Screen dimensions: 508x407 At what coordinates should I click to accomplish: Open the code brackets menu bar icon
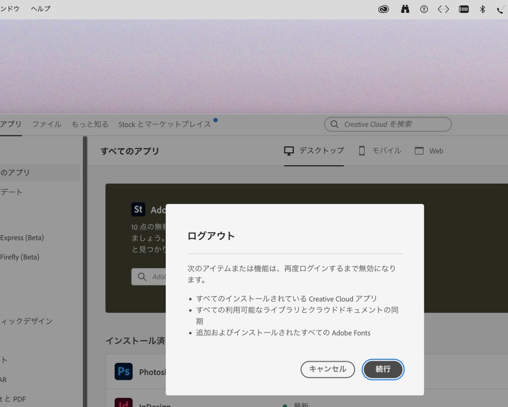point(443,9)
